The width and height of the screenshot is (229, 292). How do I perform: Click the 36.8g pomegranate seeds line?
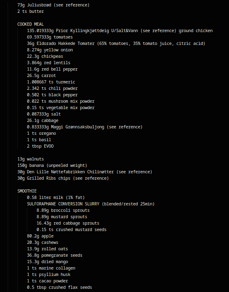point(55,255)
